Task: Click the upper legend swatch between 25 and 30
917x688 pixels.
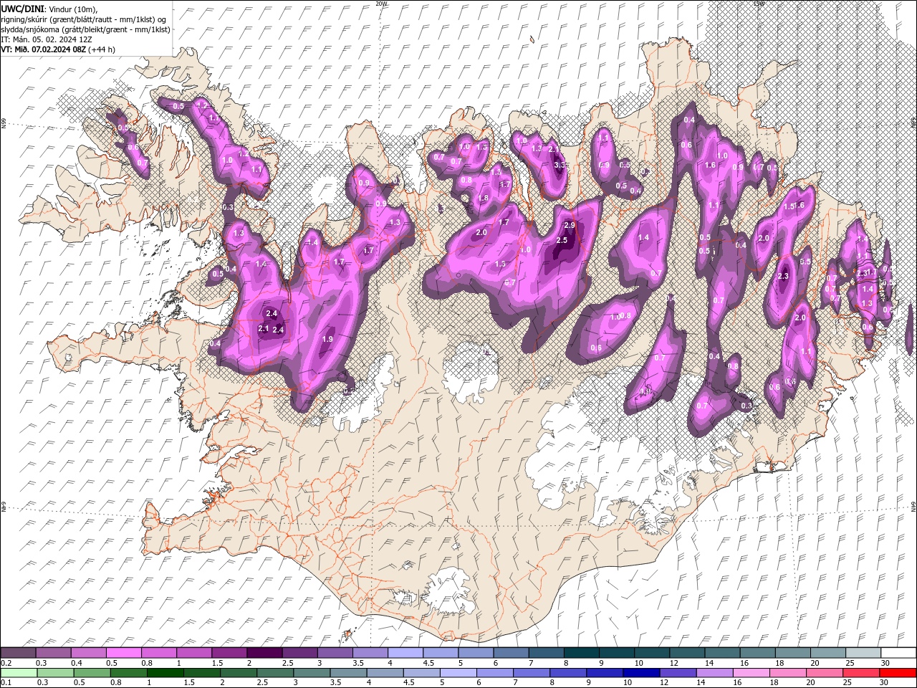Action: [863, 653]
